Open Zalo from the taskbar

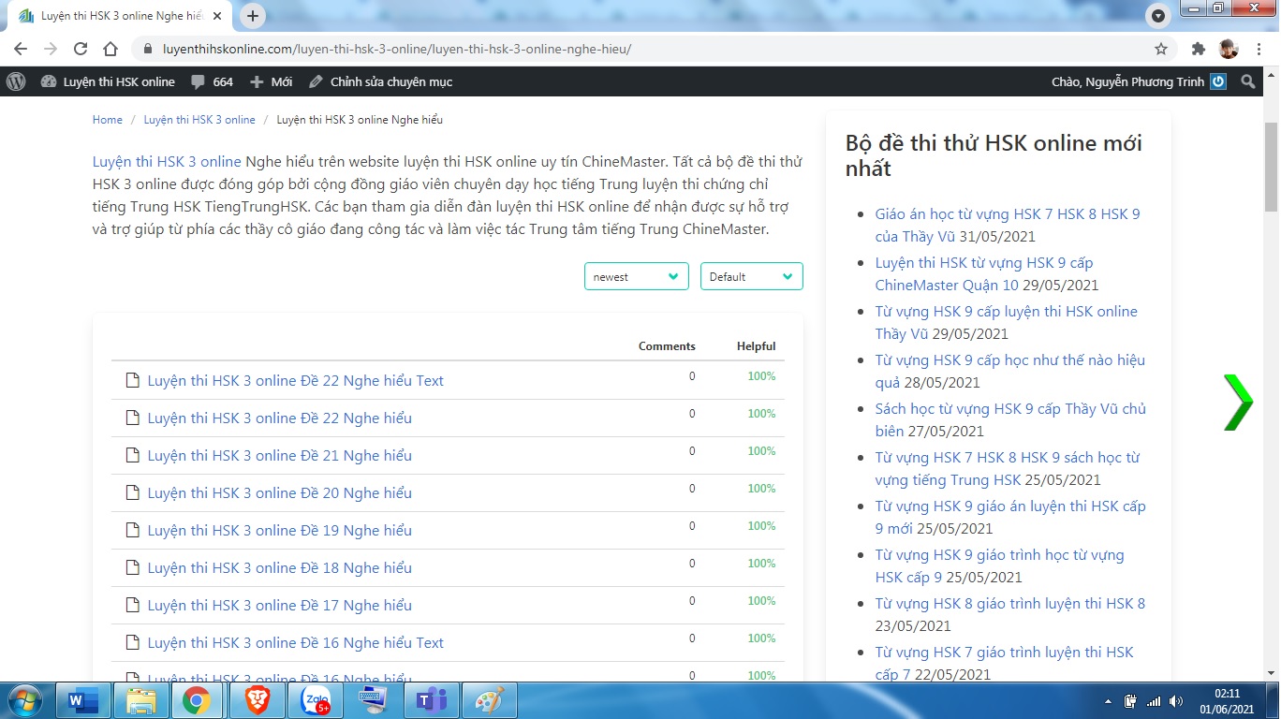pyautogui.click(x=316, y=700)
